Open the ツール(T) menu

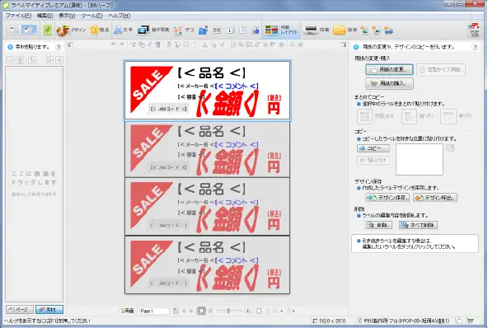(91, 16)
